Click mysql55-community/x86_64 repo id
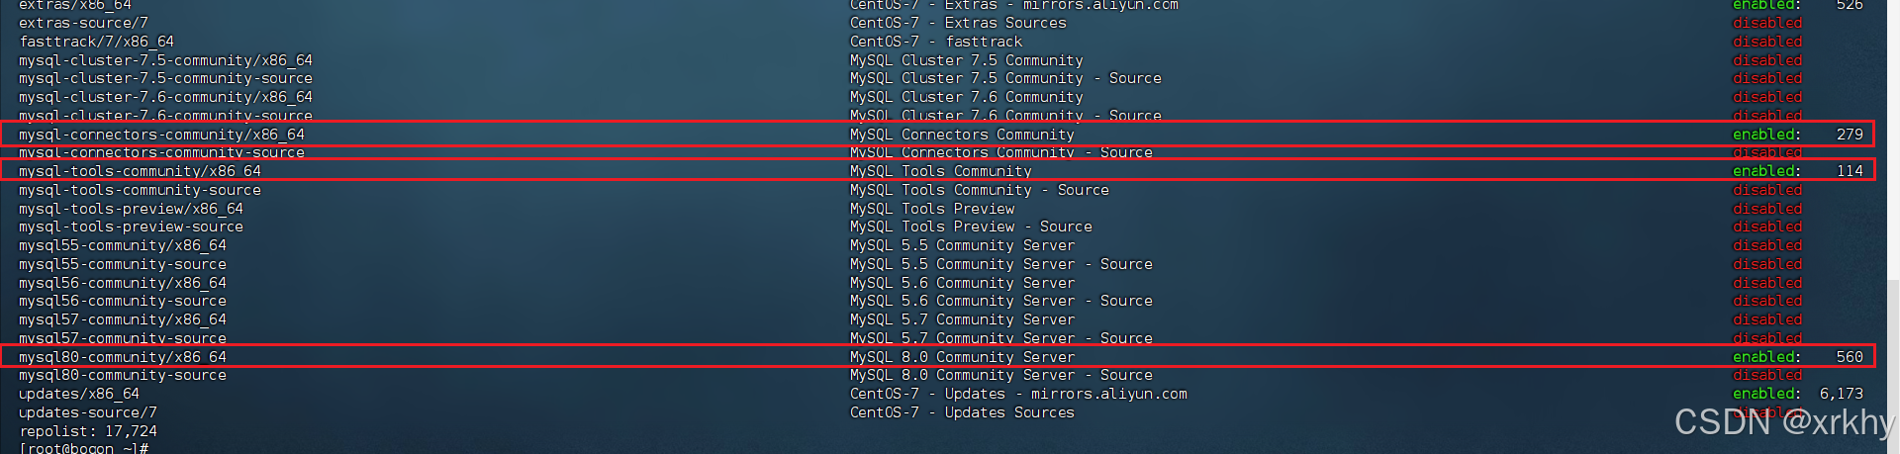The height and width of the screenshot is (454, 1900). coord(123,245)
